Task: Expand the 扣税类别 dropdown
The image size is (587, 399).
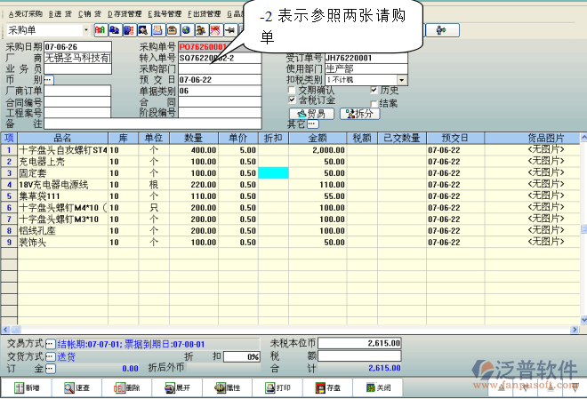Action: (402, 80)
